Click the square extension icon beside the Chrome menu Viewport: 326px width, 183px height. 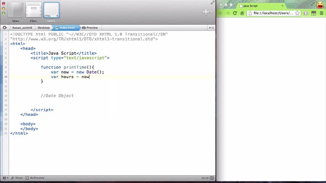pos(313,13)
